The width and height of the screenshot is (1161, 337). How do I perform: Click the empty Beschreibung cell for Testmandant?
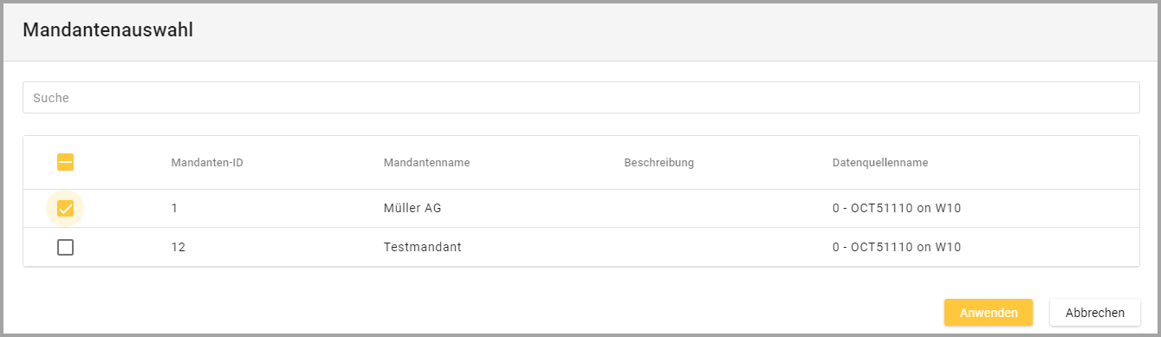719,247
